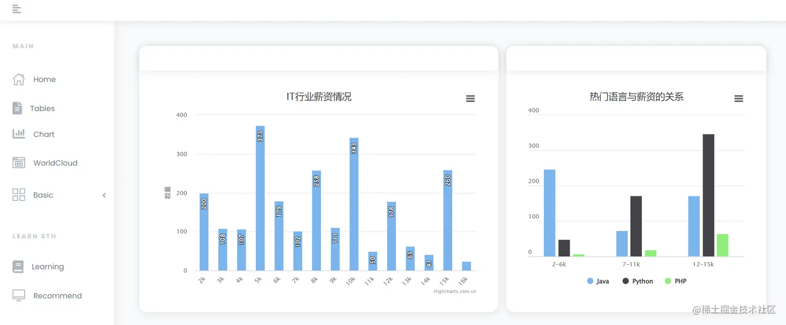Click the 15k bar labeled 260
The image size is (786, 325).
(x=448, y=220)
